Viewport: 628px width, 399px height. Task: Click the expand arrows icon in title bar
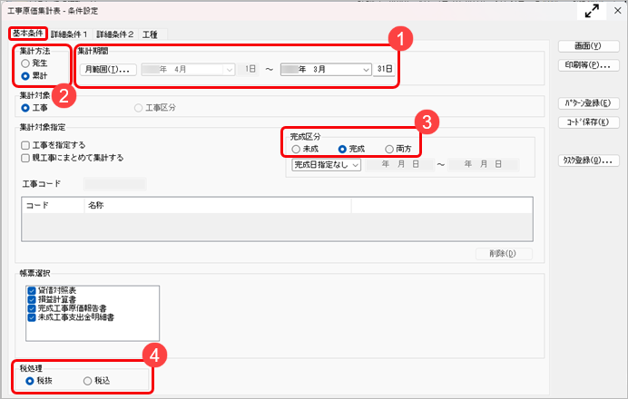tap(593, 12)
